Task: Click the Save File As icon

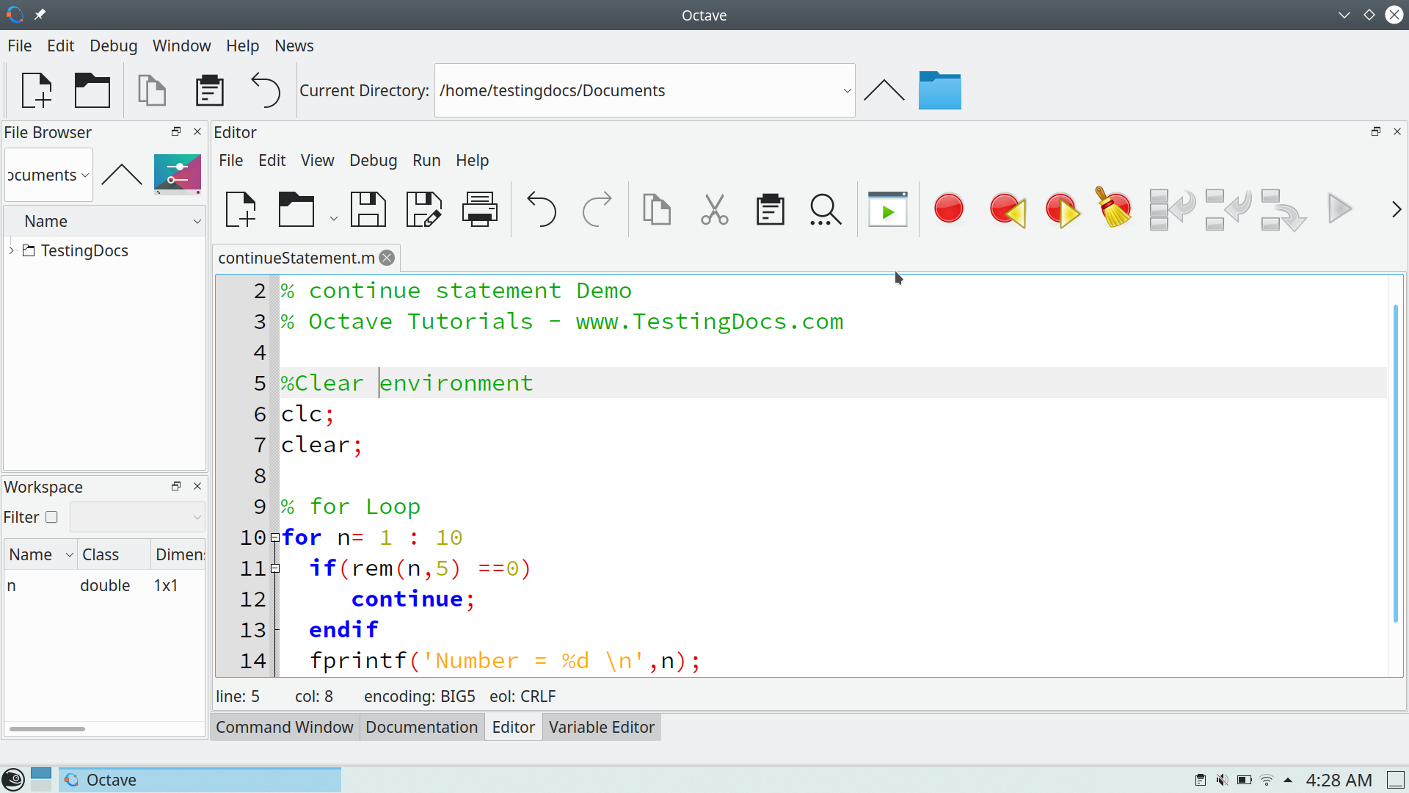Action: 423,210
